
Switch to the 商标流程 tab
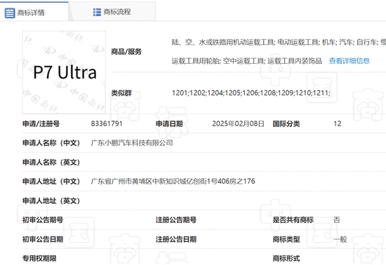click(112, 11)
